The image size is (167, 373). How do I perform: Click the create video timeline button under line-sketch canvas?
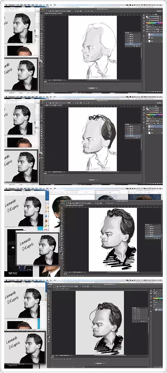92,88
